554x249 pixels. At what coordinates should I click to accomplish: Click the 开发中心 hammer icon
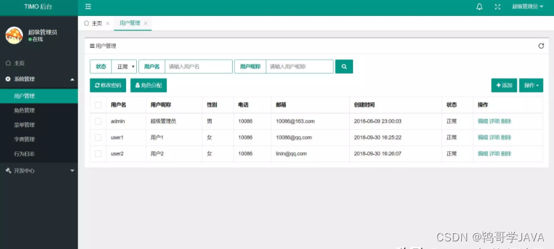coord(8,170)
